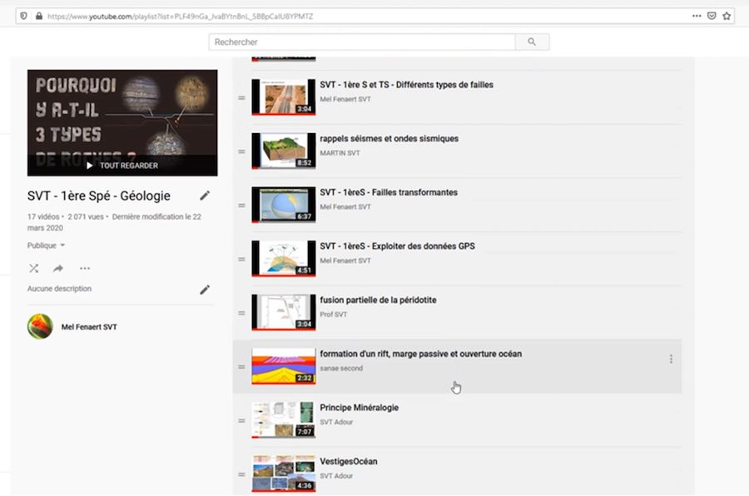Click the Failles transformantes thumbnail
The width and height of the screenshot is (749, 496).
pos(284,205)
